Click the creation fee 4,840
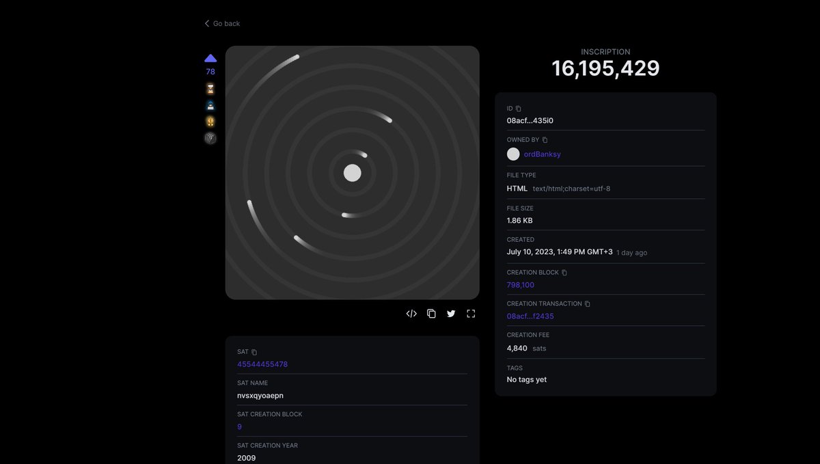The image size is (820, 464). click(517, 348)
